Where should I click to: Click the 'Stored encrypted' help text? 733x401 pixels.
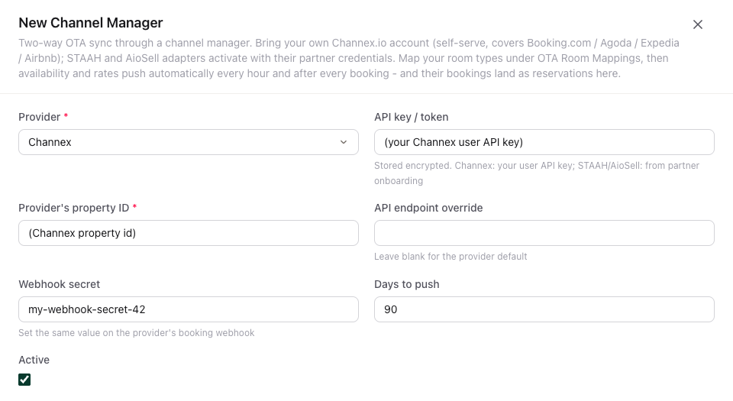537,173
